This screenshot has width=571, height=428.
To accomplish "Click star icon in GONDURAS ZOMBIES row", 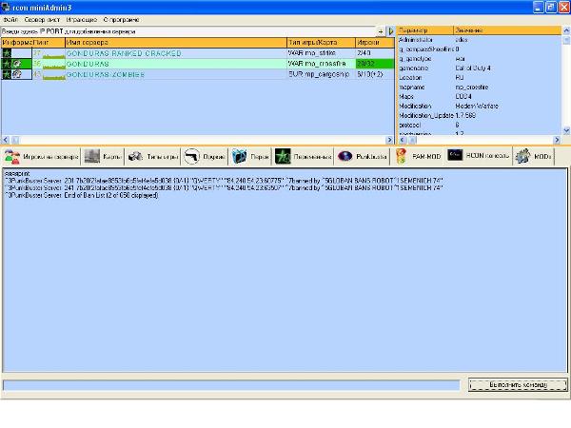I will [x=7, y=74].
